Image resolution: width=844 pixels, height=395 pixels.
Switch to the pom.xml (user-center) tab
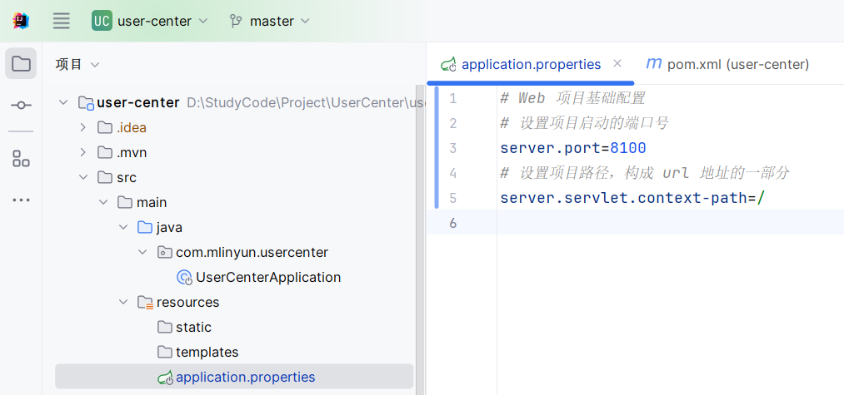[728, 64]
